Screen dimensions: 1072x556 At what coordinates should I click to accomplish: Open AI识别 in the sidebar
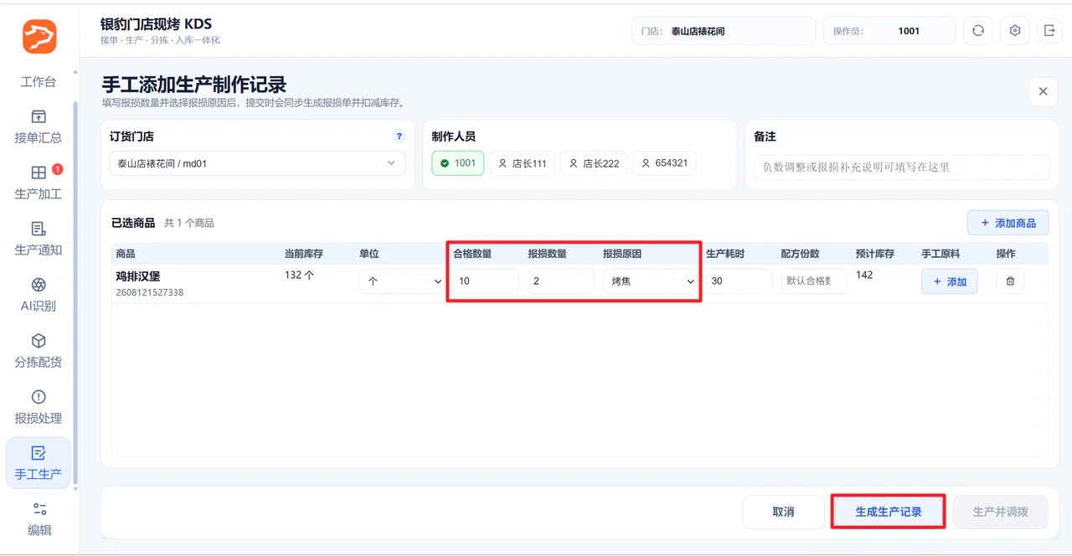pyautogui.click(x=39, y=295)
